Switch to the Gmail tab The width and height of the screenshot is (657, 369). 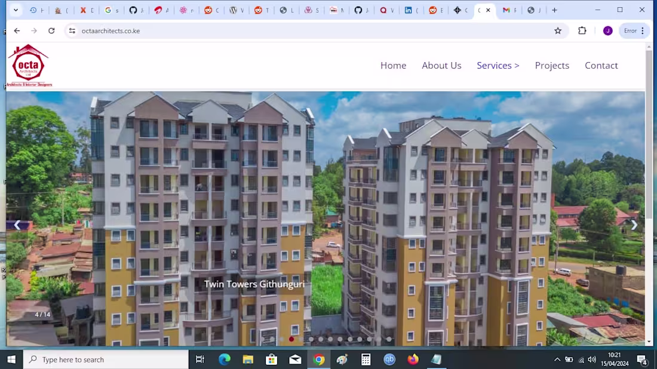[509, 10]
